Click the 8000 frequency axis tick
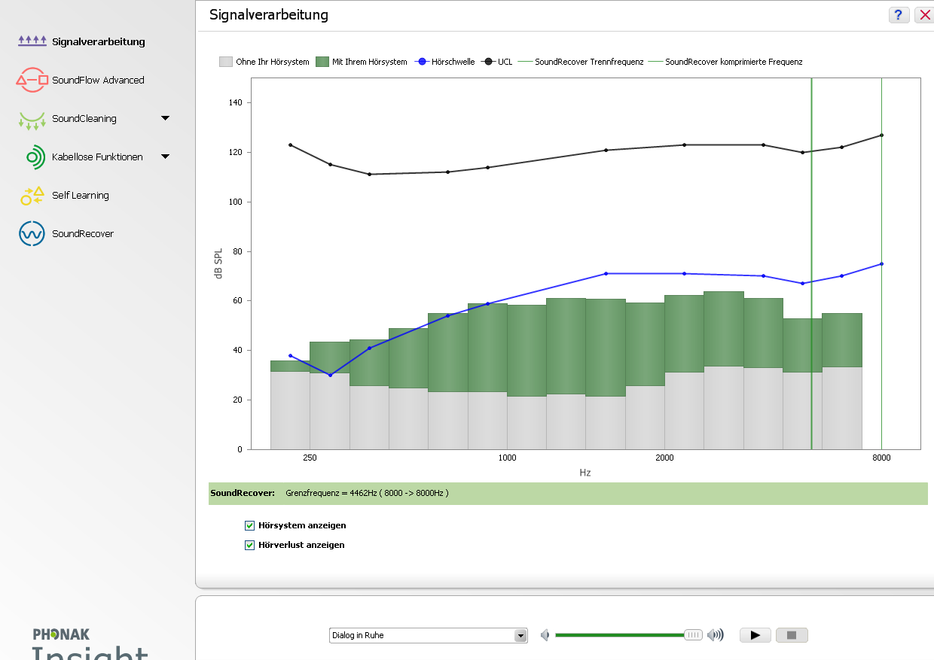The width and height of the screenshot is (934, 660). pyautogui.click(x=881, y=458)
